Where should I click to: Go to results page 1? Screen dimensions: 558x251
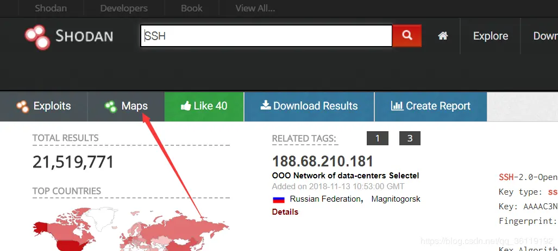pos(378,138)
